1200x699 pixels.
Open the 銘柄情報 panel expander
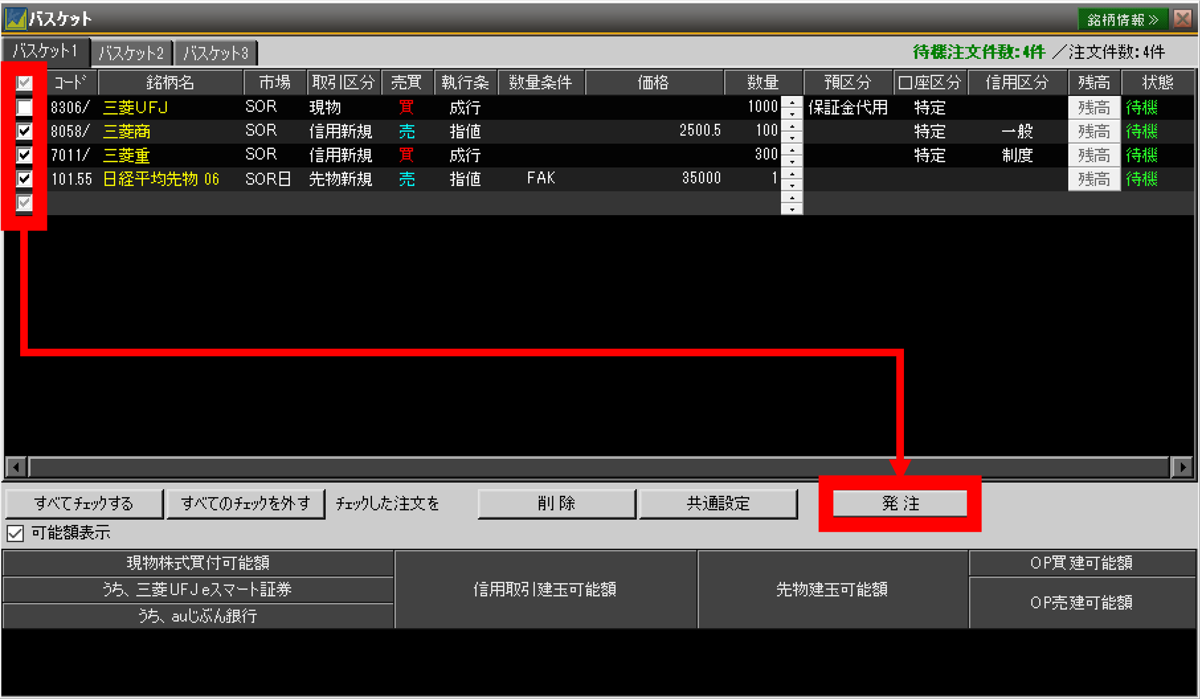[1122, 20]
